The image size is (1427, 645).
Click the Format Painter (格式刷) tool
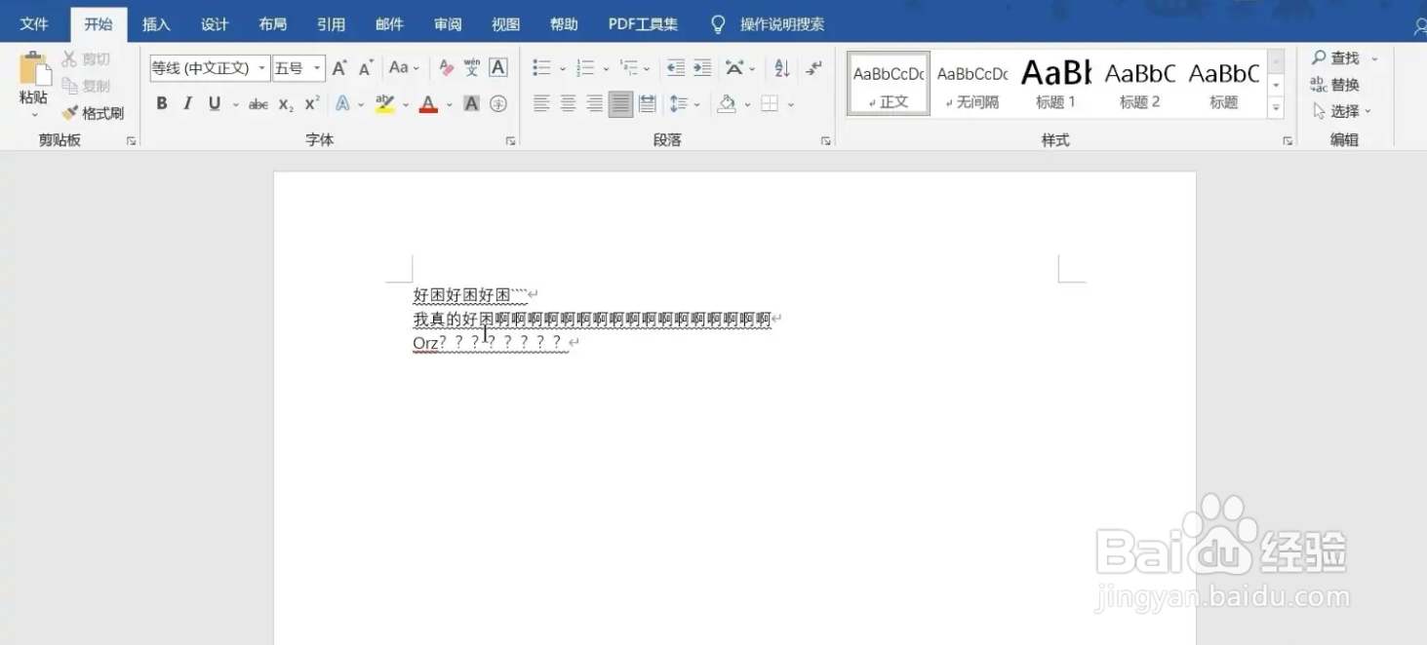tap(93, 113)
